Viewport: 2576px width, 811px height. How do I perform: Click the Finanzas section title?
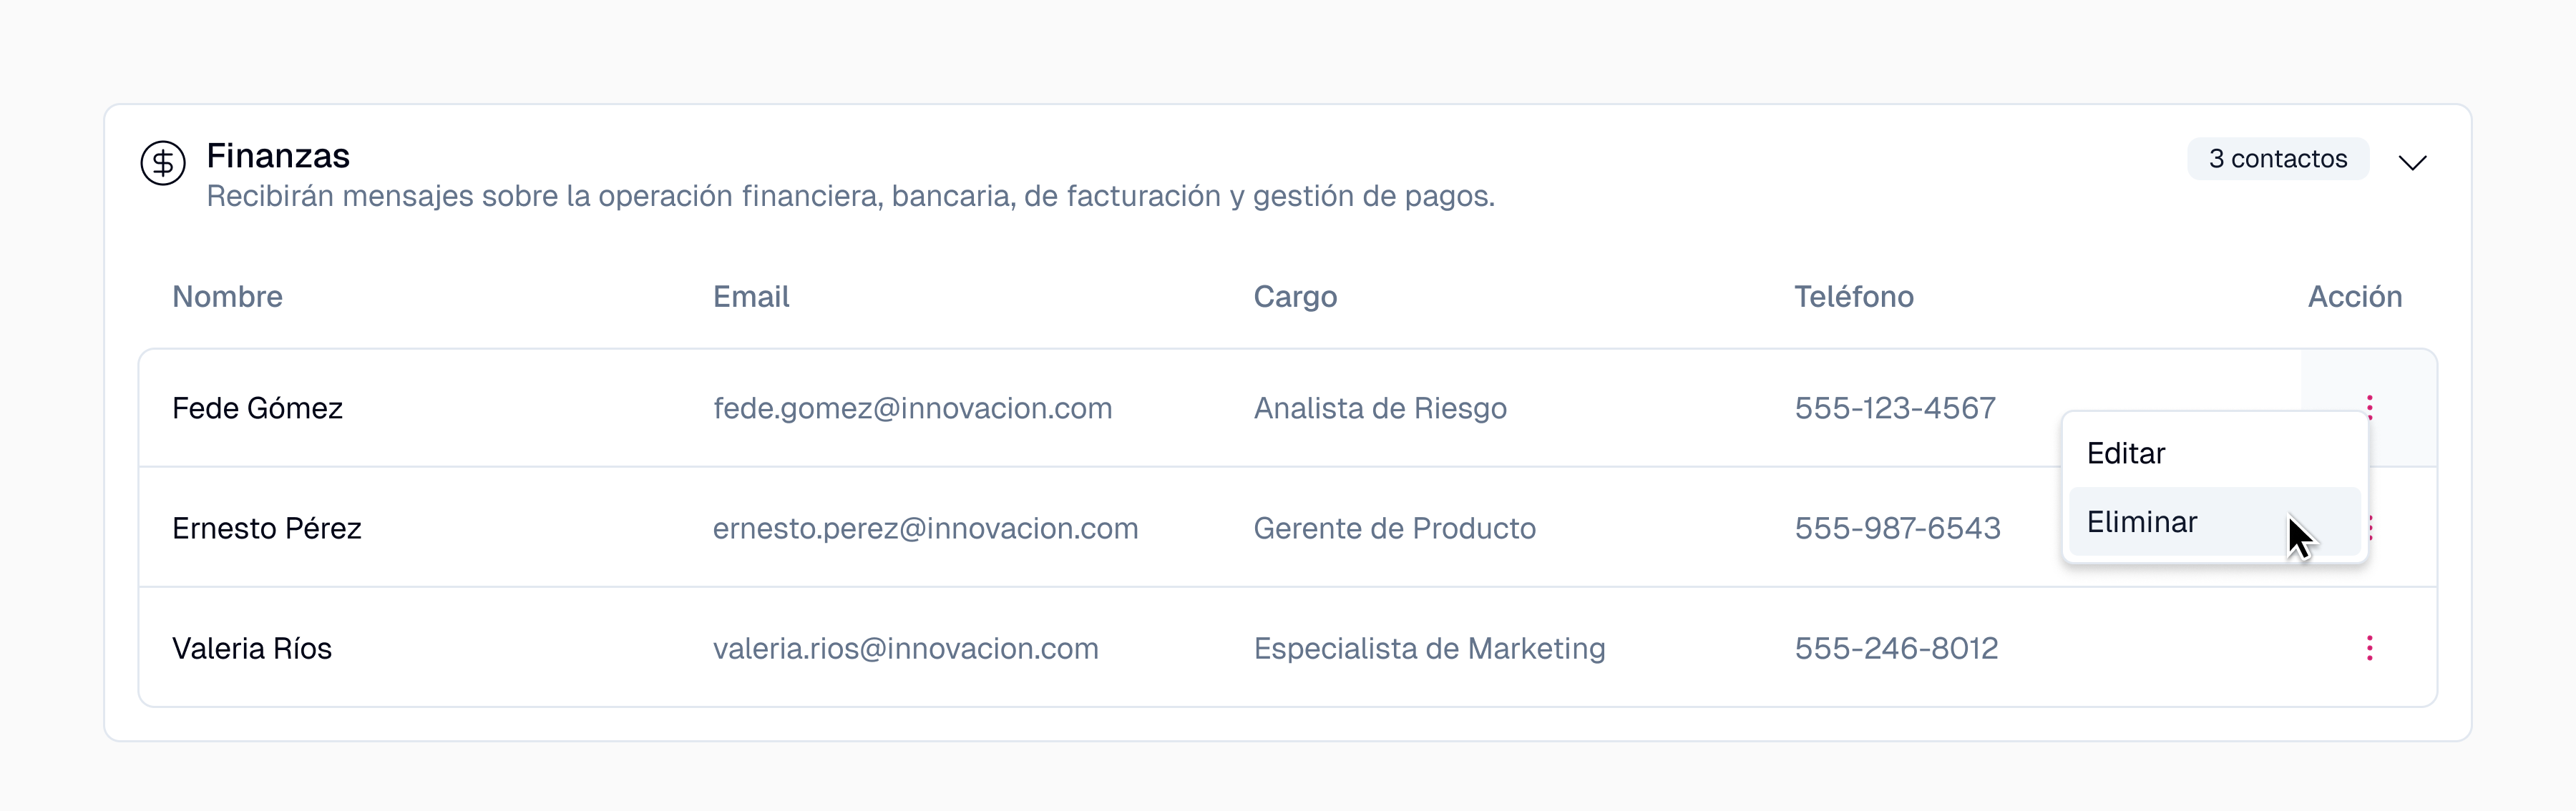278,156
